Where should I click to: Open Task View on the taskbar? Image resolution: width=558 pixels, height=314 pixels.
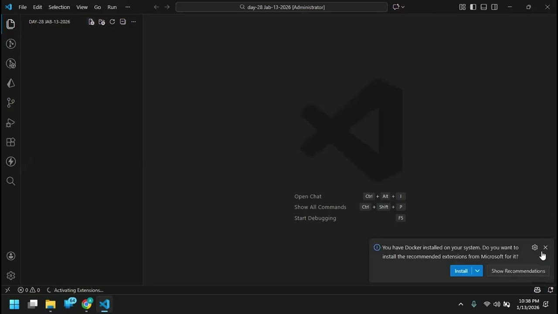[x=33, y=304]
